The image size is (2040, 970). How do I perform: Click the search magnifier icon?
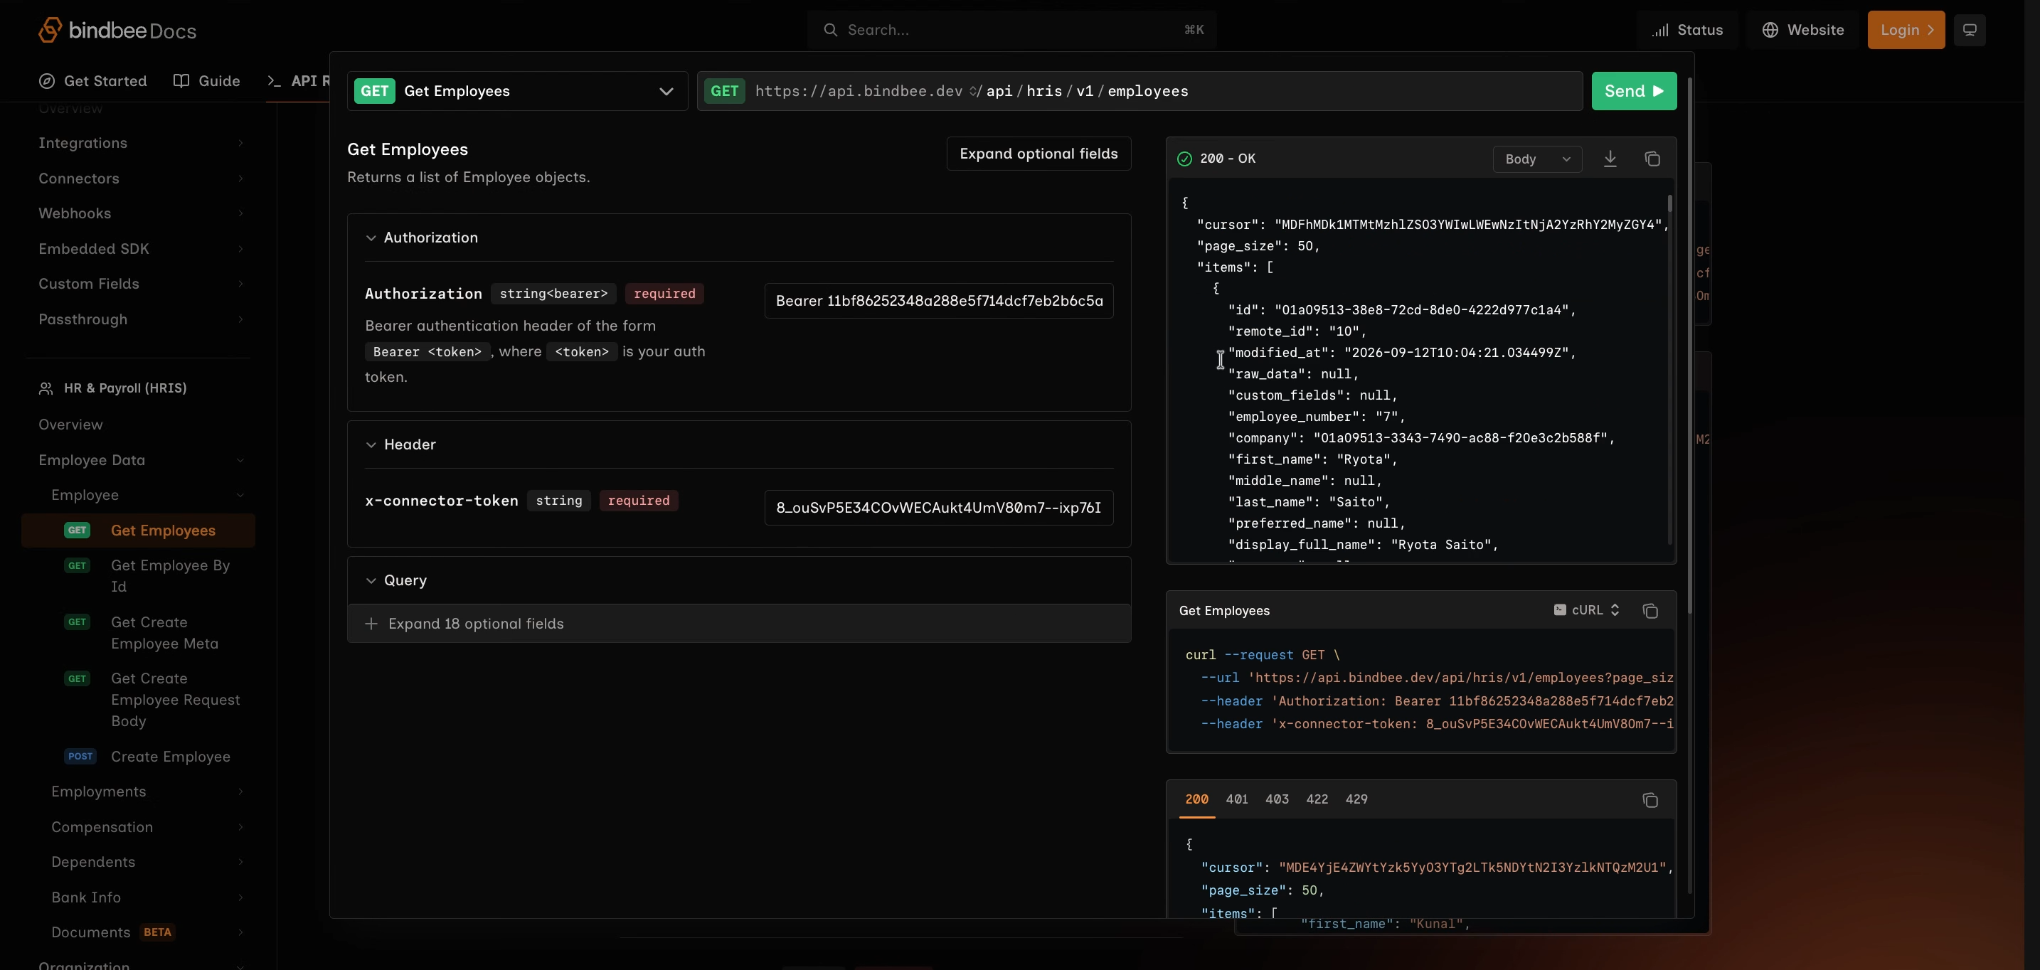830,30
